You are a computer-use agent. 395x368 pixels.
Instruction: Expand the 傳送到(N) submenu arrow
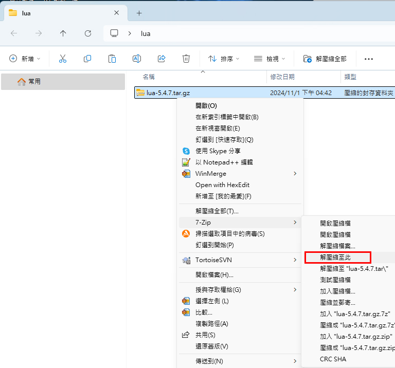[295, 361]
